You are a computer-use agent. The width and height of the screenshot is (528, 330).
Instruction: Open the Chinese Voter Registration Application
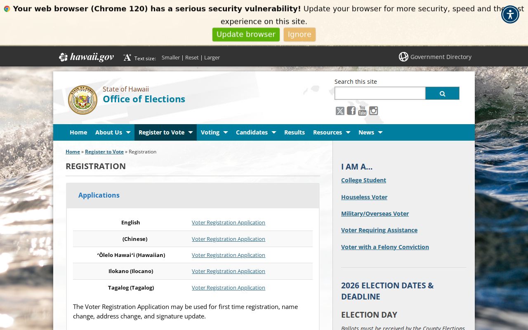click(x=229, y=239)
